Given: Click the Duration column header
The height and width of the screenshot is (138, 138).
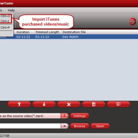Looking at the screenshot, I should pyautogui.click(x=23, y=32).
